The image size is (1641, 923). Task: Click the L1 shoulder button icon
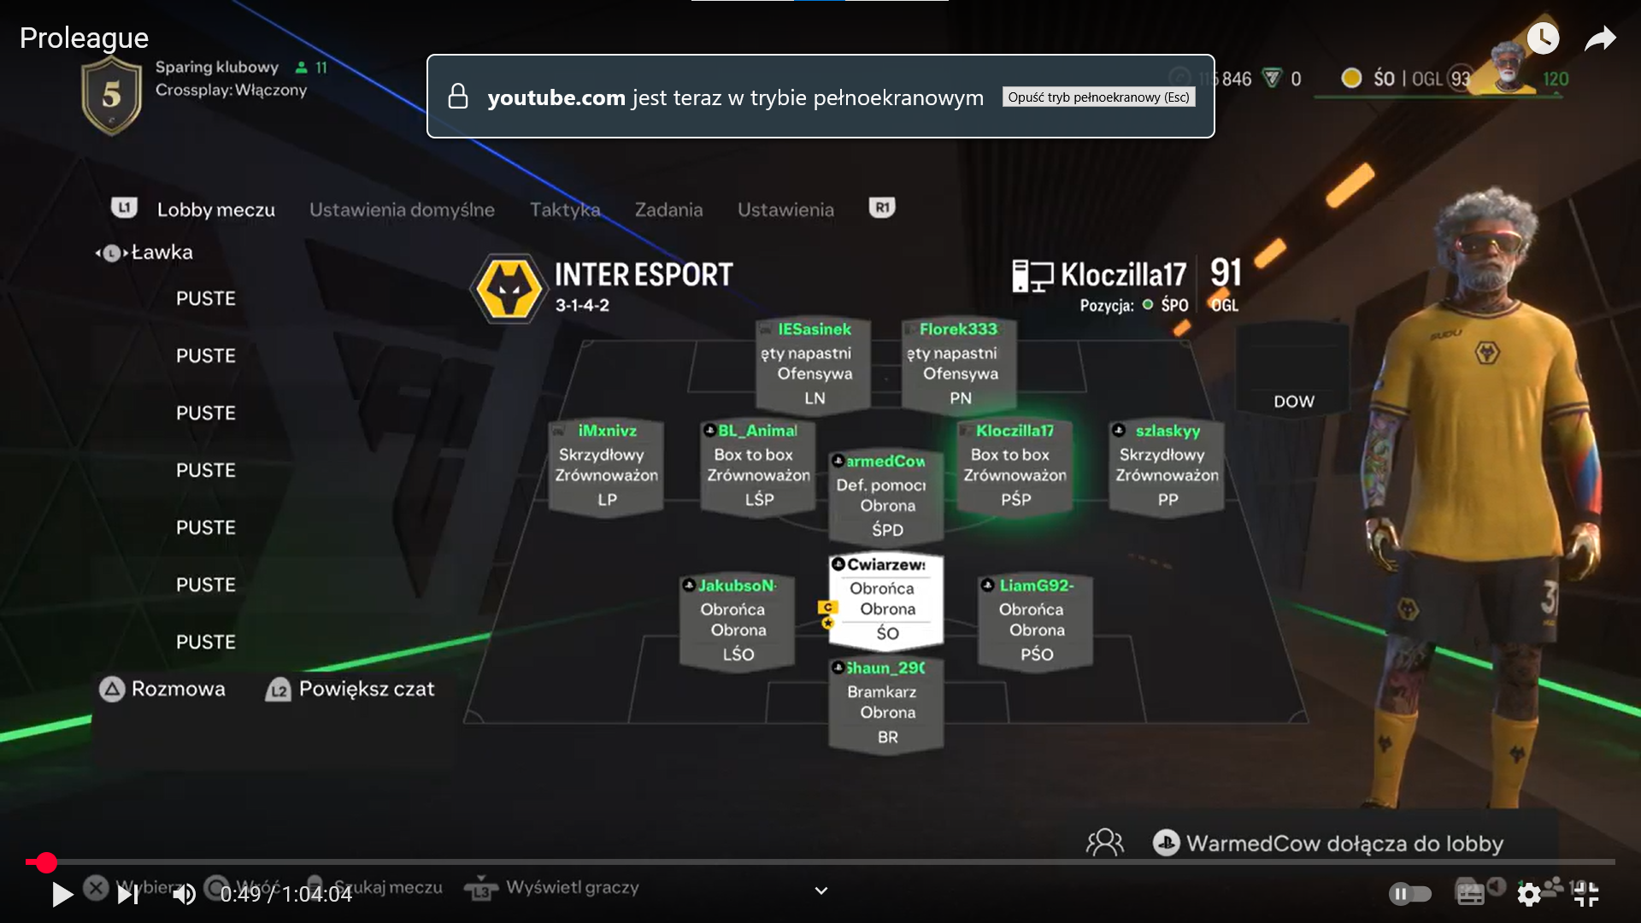point(124,208)
